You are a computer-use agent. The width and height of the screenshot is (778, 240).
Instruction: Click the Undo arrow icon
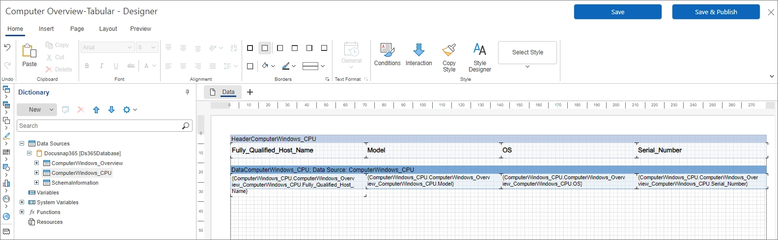click(x=7, y=48)
